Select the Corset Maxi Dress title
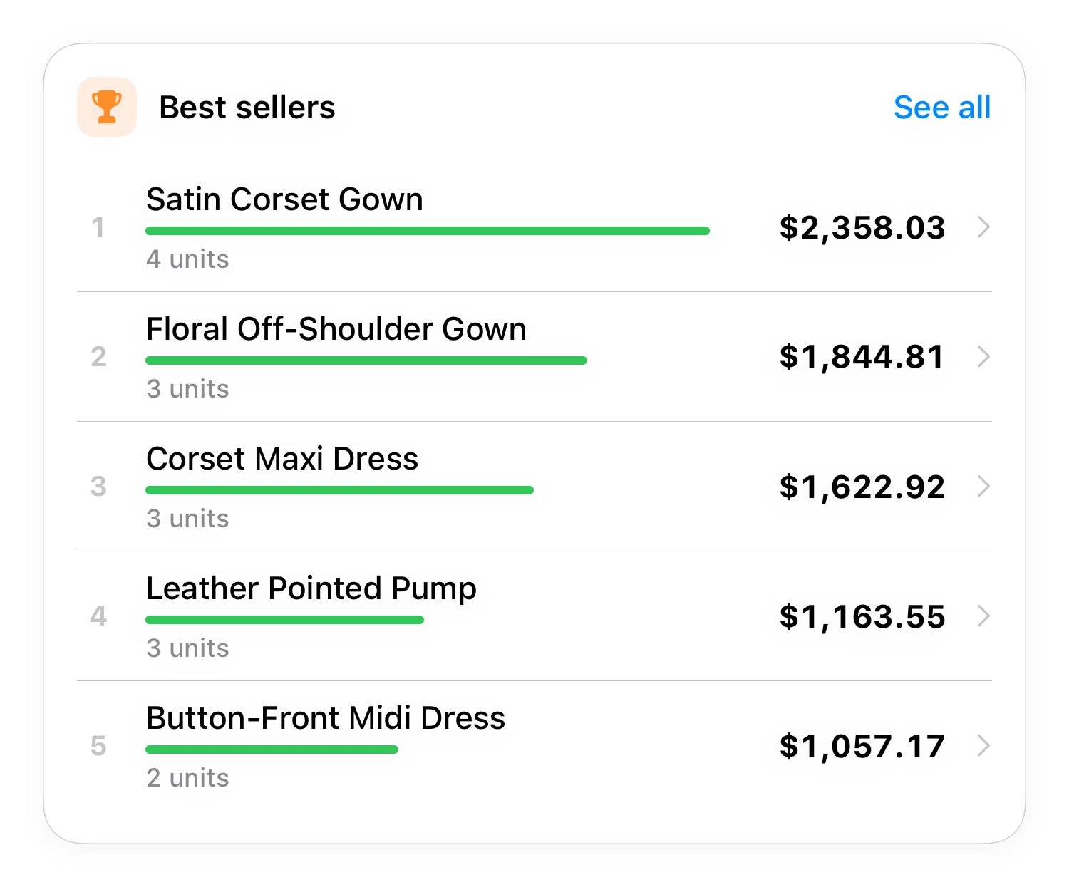The image size is (1069, 887). click(x=282, y=459)
